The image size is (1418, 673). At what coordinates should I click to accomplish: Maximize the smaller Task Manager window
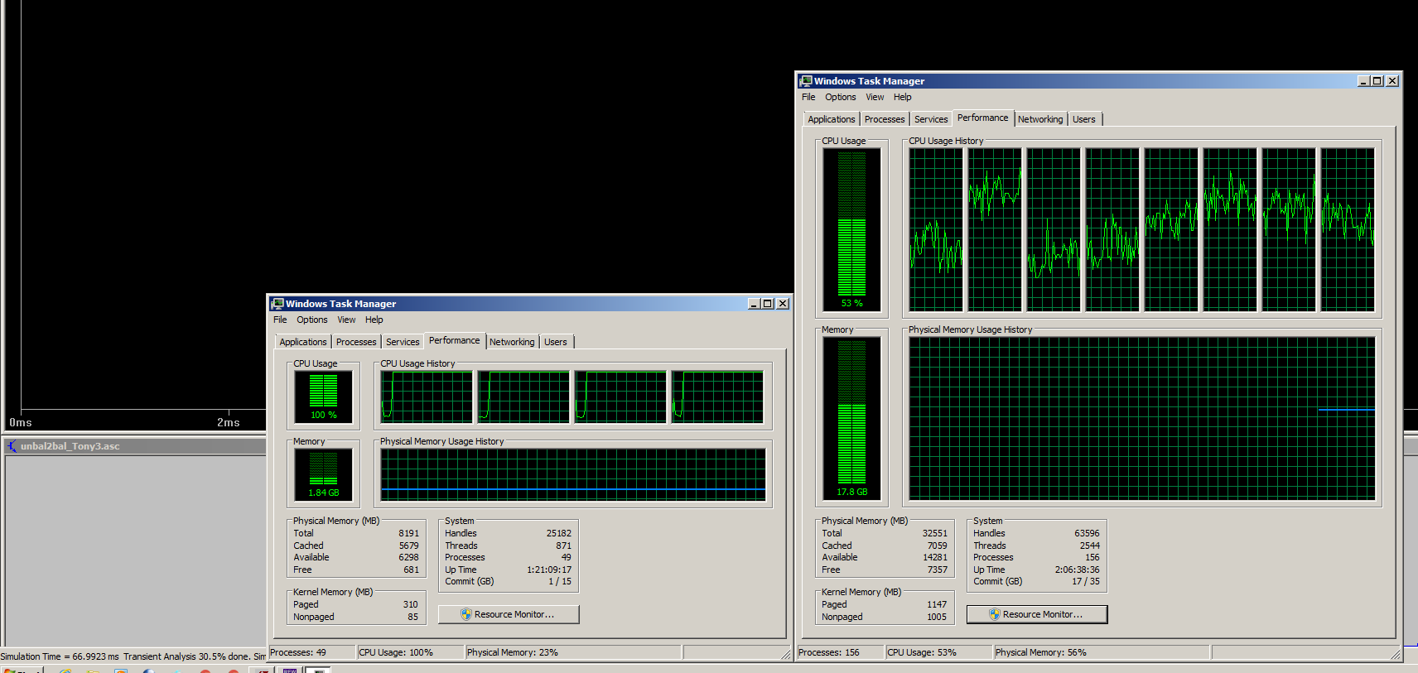[x=768, y=304]
